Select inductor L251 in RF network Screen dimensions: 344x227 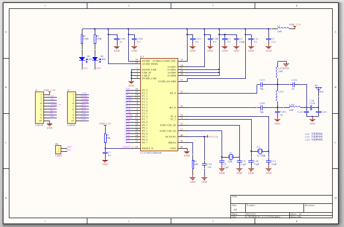tap(277, 96)
